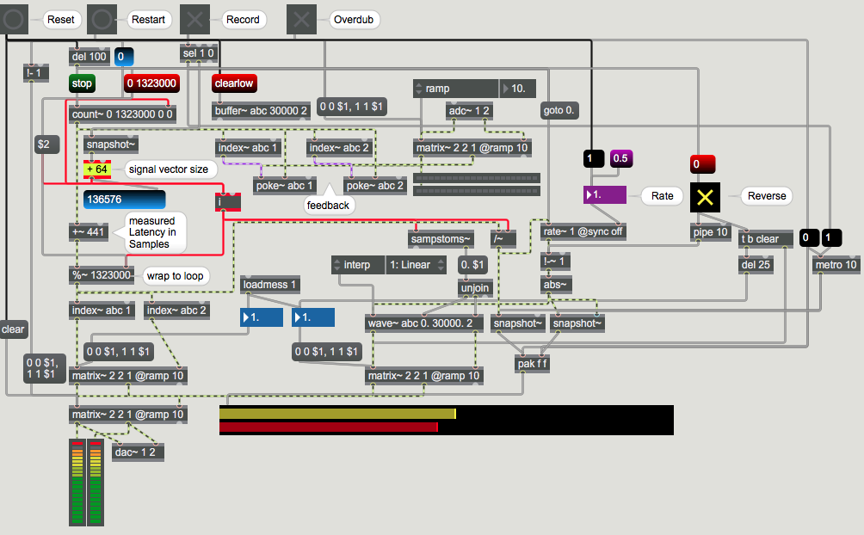This screenshot has height=535, width=864.
Task: Open the interp dropdown menu
Action: pyautogui.click(x=356, y=265)
